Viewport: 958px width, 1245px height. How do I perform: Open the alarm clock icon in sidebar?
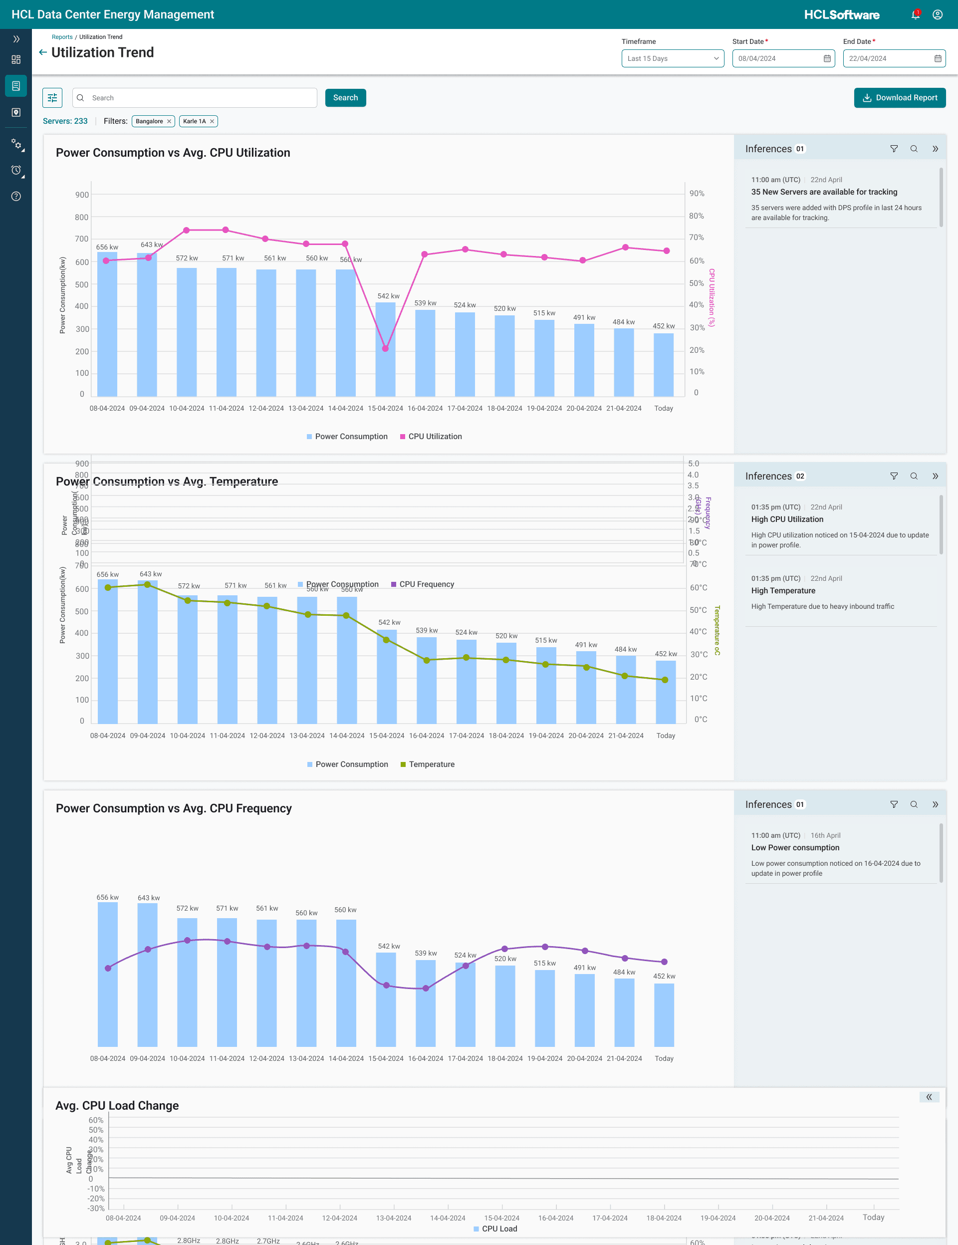click(16, 170)
